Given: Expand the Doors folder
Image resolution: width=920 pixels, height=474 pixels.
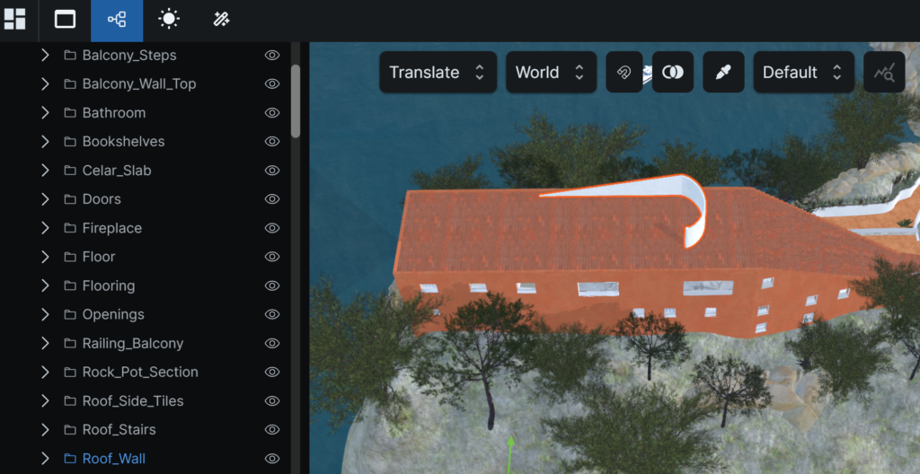Looking at the screenshot, I should click(45, 199).
